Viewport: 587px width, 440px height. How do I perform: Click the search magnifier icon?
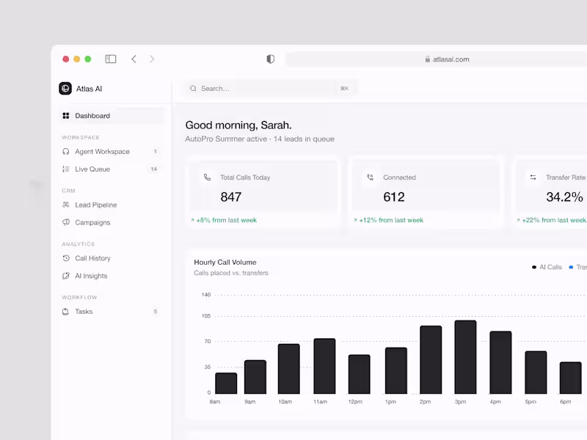[x=193, y=89]
